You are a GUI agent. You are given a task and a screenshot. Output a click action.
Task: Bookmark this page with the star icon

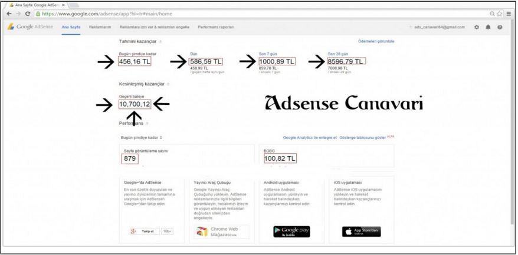point(500,14)
